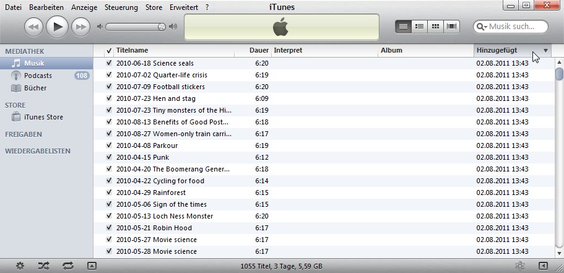Open the Datei menu
Viewport: 564px width, 273px height.
(13, 7)
